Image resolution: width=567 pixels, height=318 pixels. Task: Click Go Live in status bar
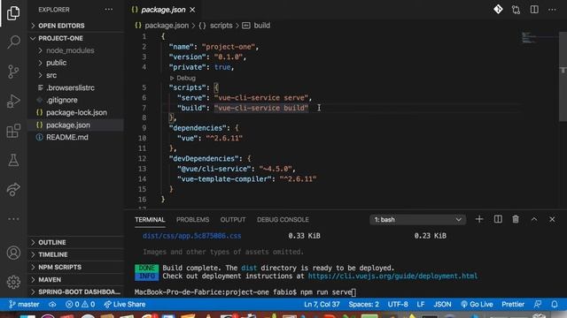[x=477, y=304]
